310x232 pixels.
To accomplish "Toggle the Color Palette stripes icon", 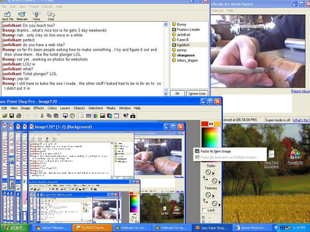I will (x=95, y=116).
